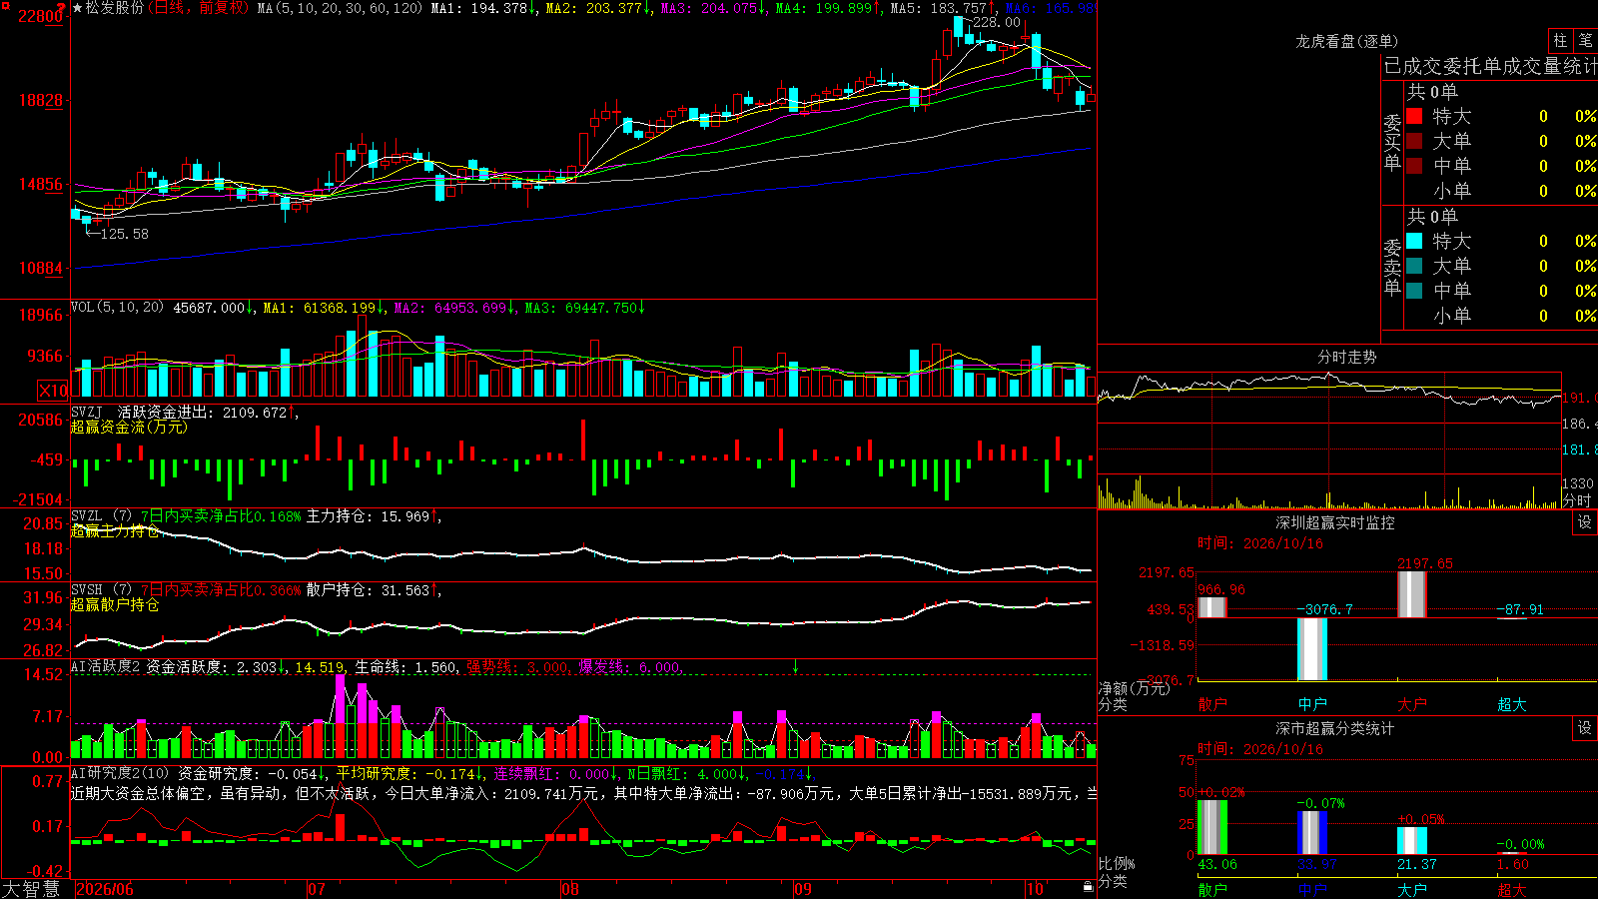Click the 125.58 low price marker
This screenshot has width=1598, height=899.
click(124, 234)
